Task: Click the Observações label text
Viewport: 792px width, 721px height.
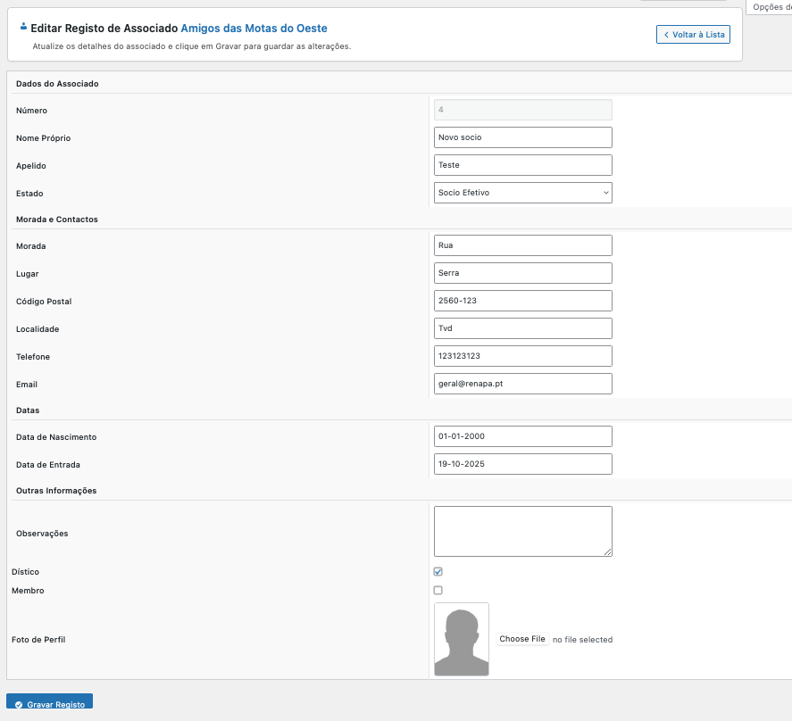Action: coord(42,534)
